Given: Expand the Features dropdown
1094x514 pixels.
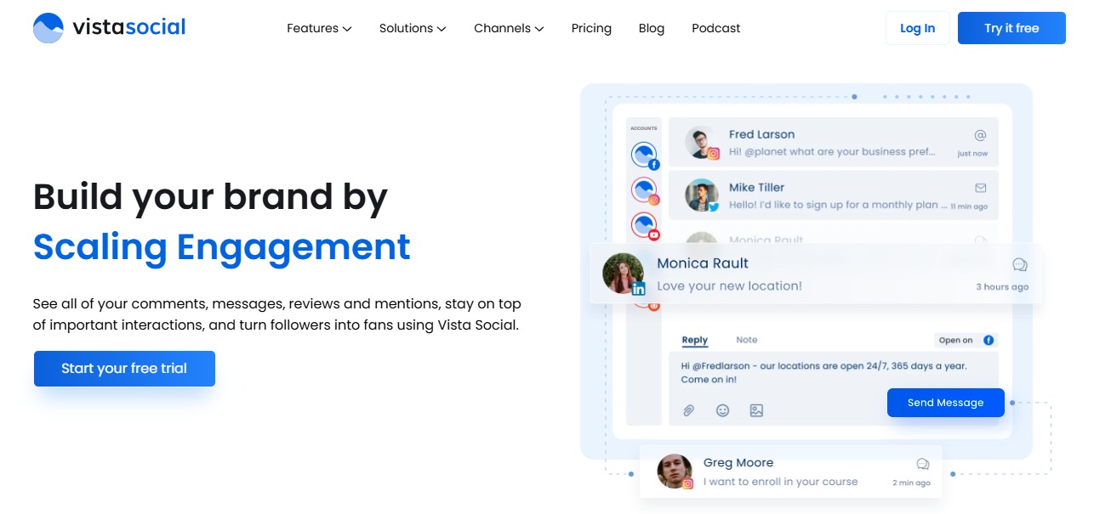Looking at the screenshot, I should pyautogui.click(x=318, y=28).
